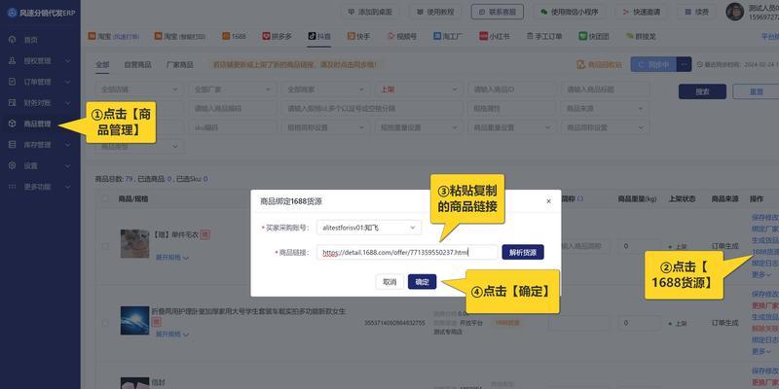Image resolution: width=779 pixels, height=389 pixels.
Task: Click 确定 in the bind dialog
Action: 422,282
